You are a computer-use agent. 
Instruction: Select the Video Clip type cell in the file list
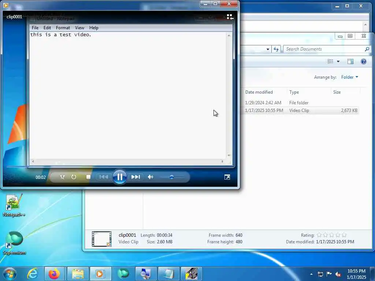299,110
